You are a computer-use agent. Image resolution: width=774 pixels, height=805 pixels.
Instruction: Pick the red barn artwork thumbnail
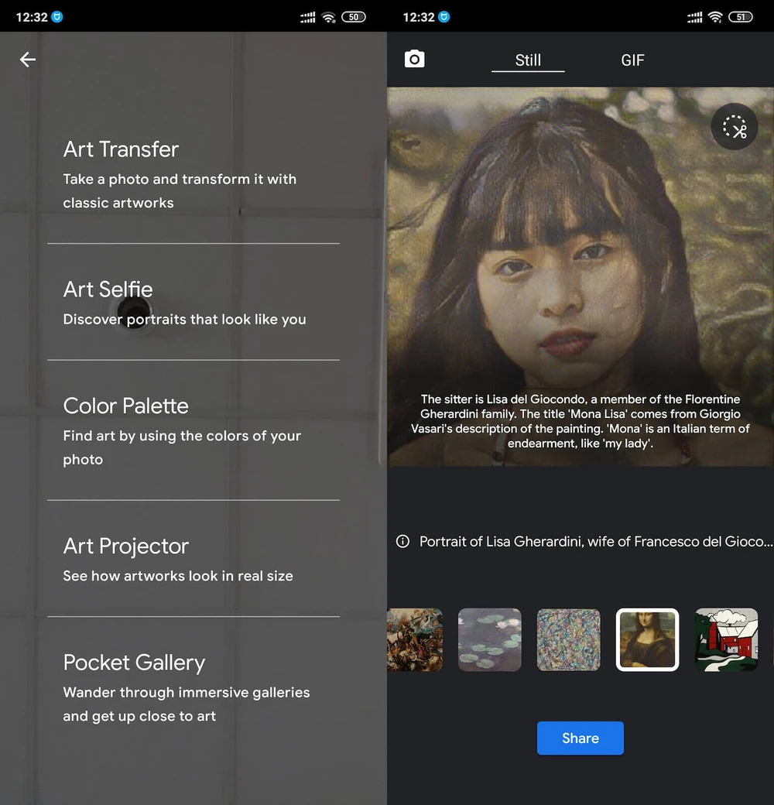[726, 639]
